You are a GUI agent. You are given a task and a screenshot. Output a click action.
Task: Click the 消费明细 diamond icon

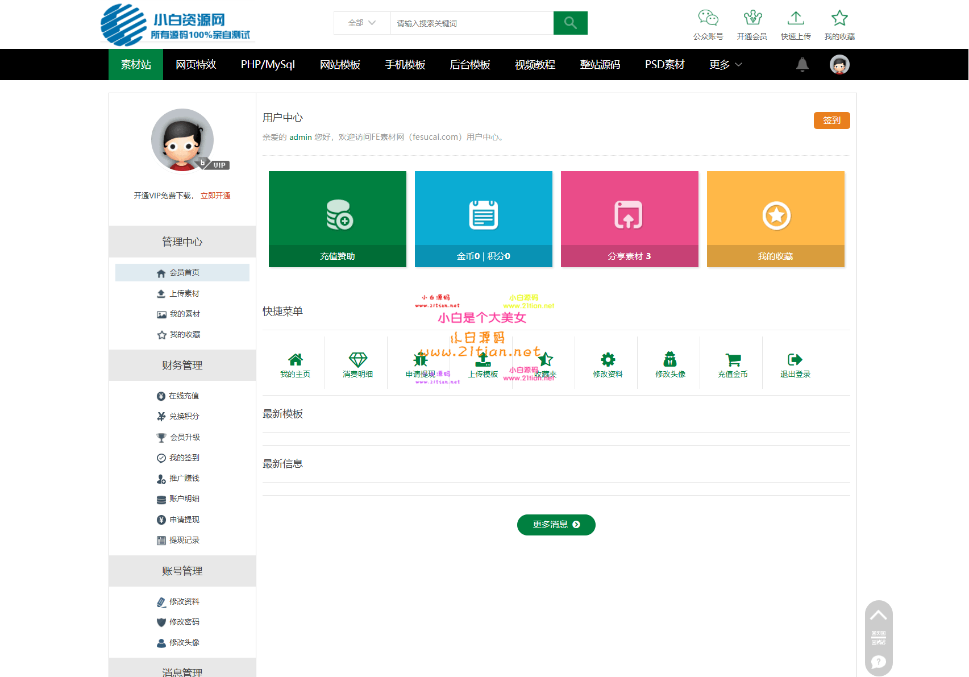point(358,359)
